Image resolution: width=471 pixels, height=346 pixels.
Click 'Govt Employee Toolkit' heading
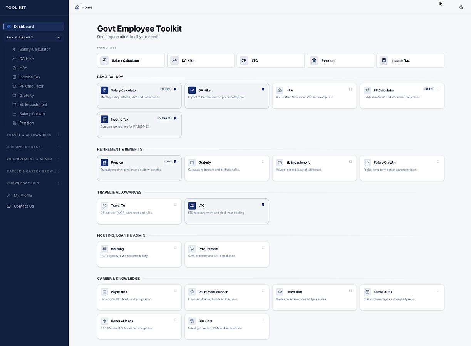pyautogui.click(x=139, y=28)
